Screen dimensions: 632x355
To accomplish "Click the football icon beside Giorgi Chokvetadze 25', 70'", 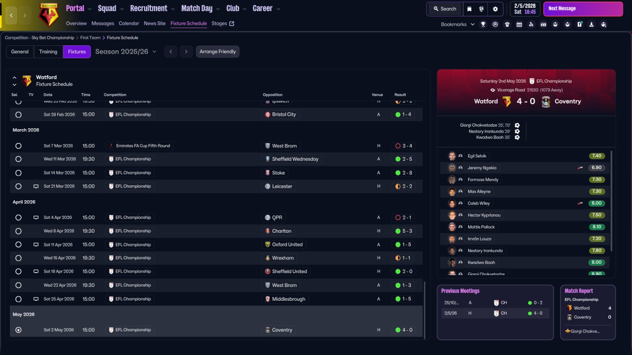I will pos(517,125).
